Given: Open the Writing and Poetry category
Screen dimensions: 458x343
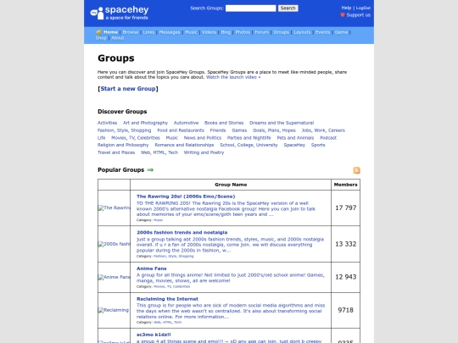Looking at the screenshot, I should pyautogui.click(x=204, y=152).
